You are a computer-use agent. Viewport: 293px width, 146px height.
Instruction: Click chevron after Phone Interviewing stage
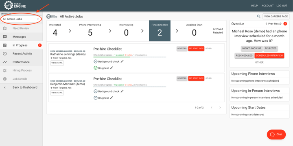[x=110, y=31]
